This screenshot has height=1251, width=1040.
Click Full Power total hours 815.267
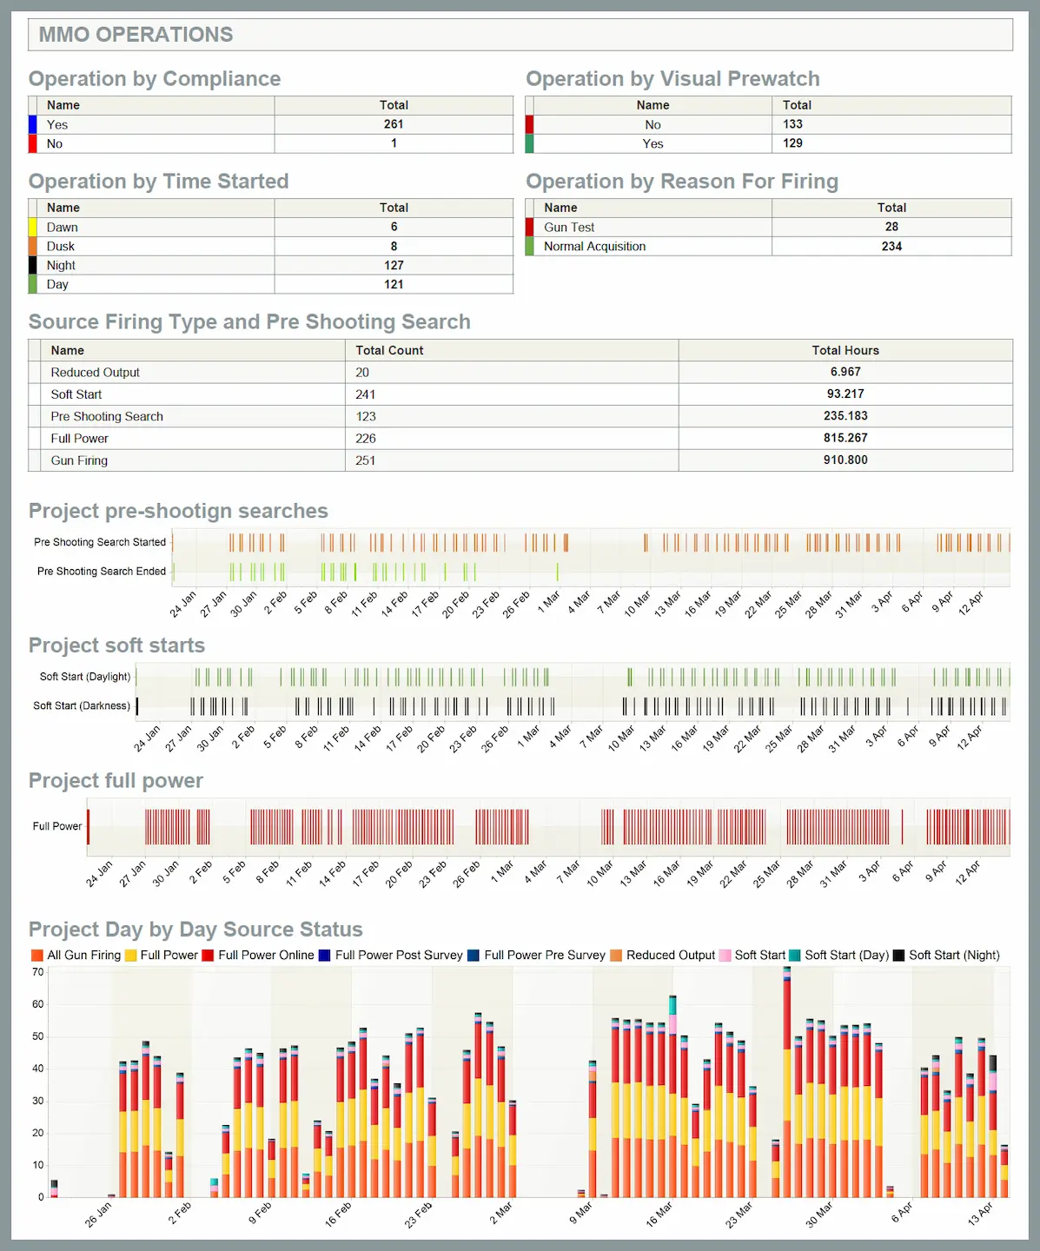[845, 438]
